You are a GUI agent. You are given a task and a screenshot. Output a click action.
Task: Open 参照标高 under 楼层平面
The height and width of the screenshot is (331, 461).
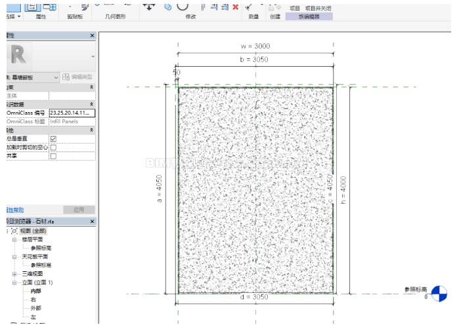point(41,248)
